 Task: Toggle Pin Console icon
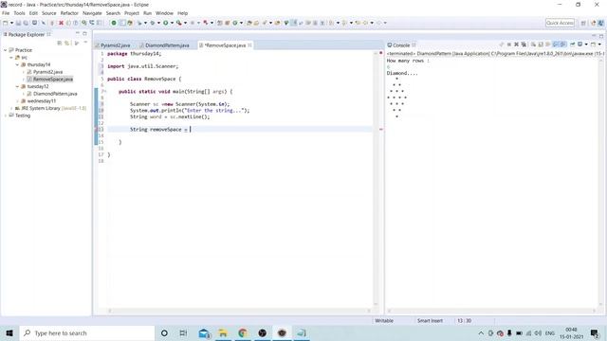573,45
